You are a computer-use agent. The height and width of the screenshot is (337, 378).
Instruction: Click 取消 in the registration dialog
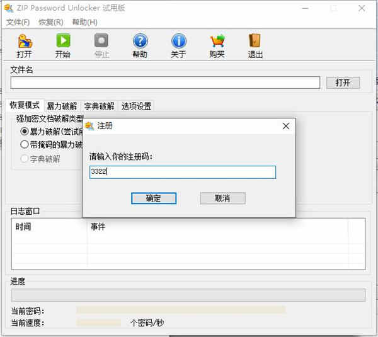[223, 198]
